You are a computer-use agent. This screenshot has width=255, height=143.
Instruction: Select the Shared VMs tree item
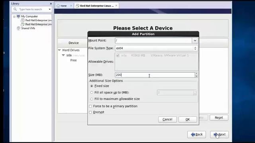point(28,28)
